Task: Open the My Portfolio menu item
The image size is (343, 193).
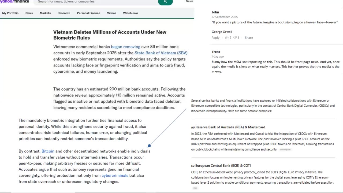Action: coord(10,13)
